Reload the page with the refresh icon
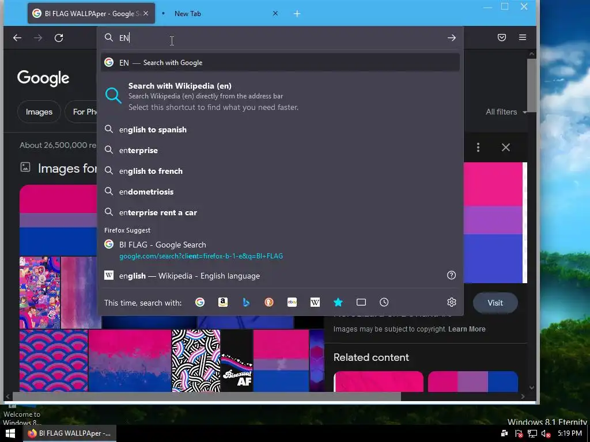This screenshot has width=590, height=442. [x=59, y=37]
